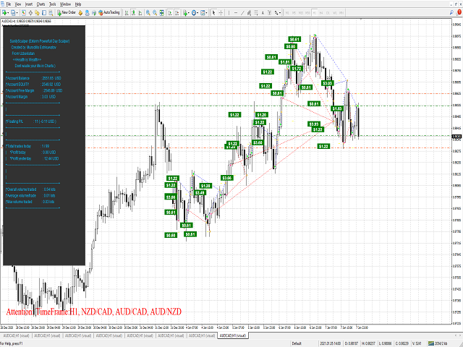Toggle the AutoTrading button
Screen dimensions: 463x347
(x=109, y=13)
